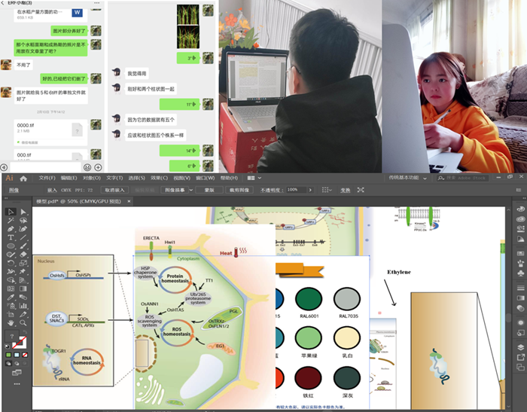This screenshot has width=527, height=412.
Task: Open the 变换 transform link
Action: 345,190
